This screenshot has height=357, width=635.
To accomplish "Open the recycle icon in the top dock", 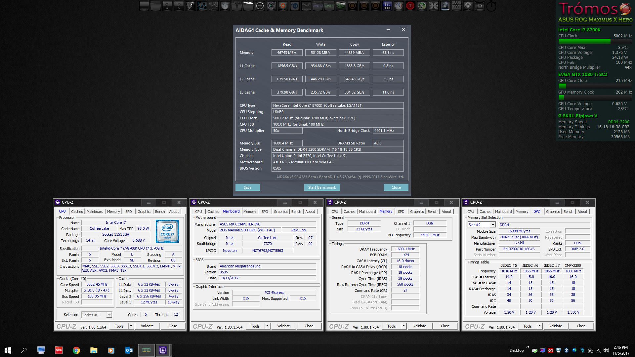I will (x=480, y=6).
